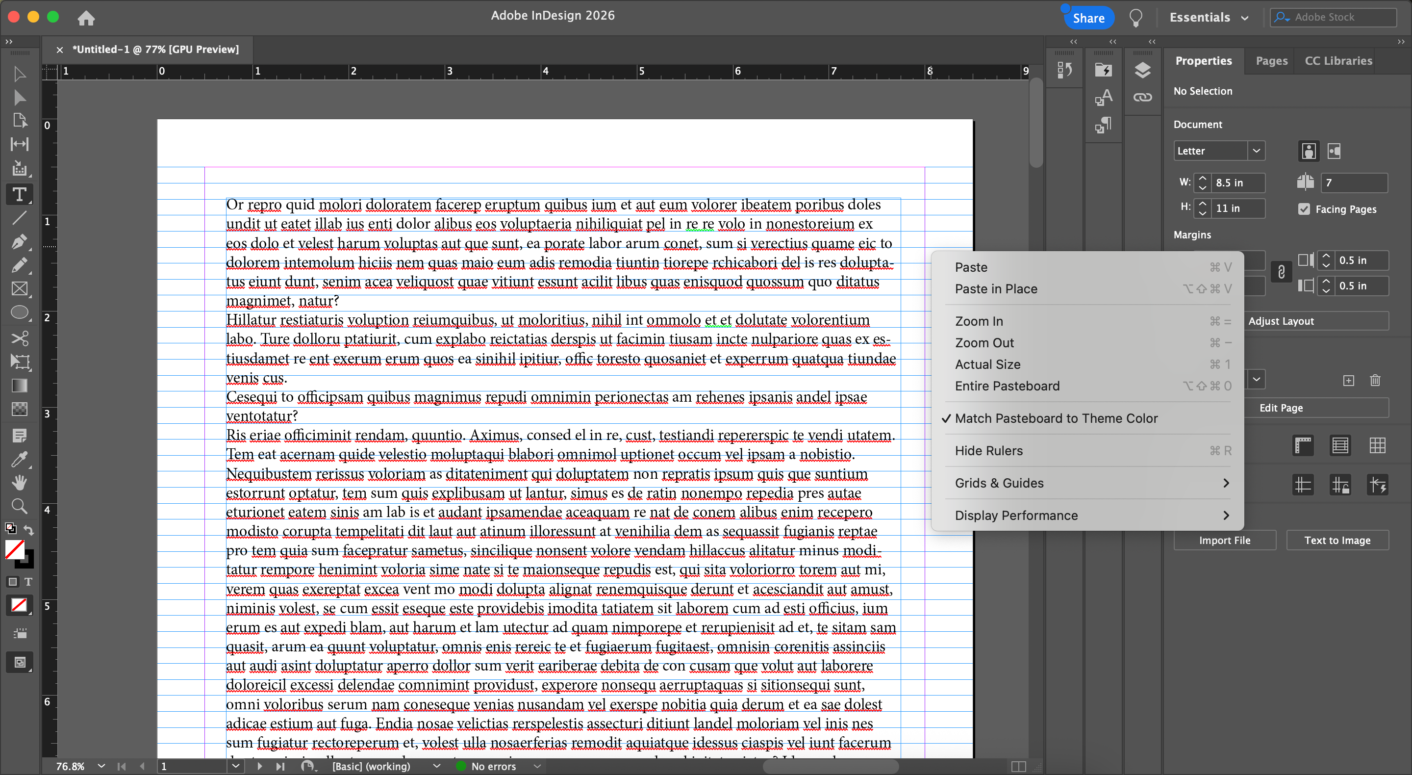Open the Layers panel icon
This screenshot has width=1412, height=775.
(x=1142, y=70)
